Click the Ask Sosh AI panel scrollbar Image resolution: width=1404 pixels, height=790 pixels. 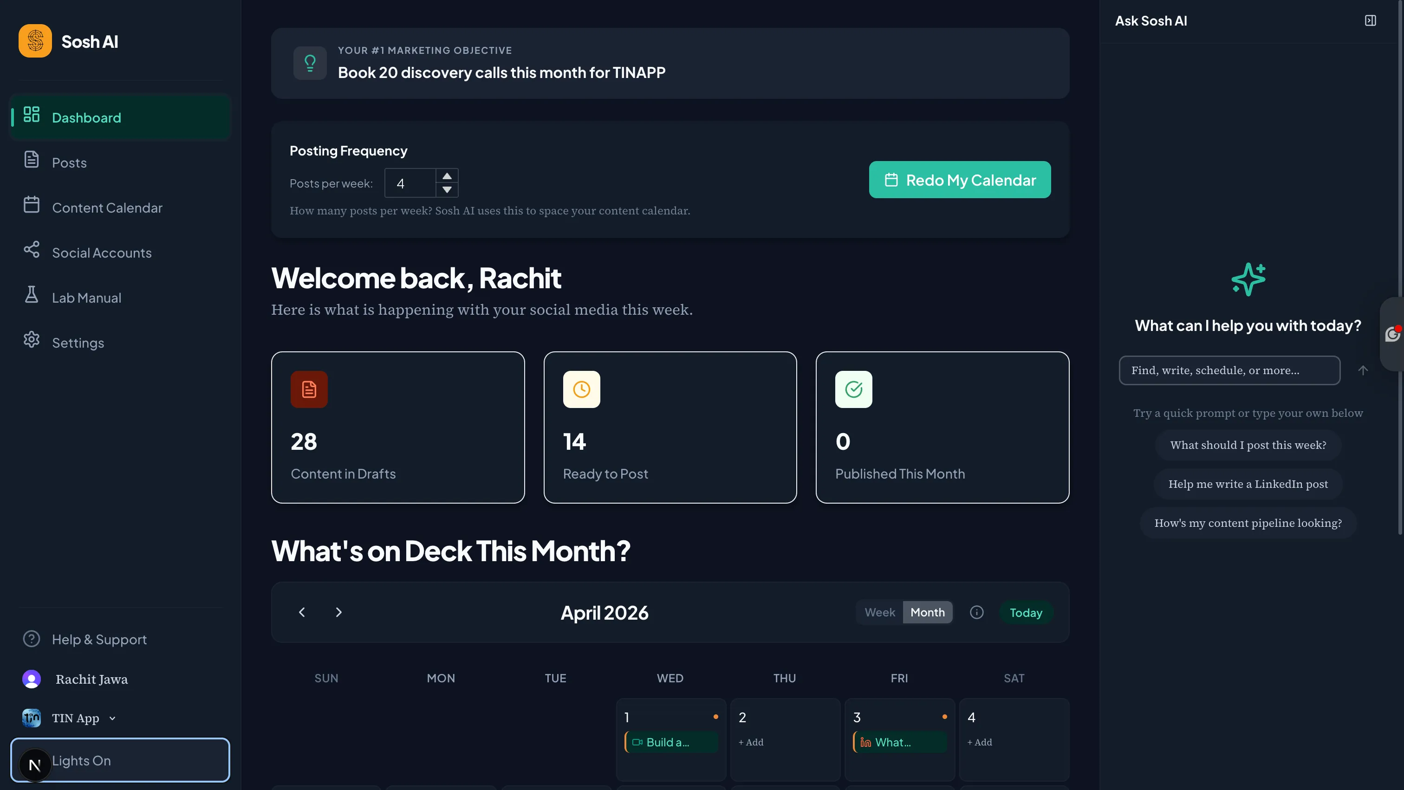point(1400,267)
